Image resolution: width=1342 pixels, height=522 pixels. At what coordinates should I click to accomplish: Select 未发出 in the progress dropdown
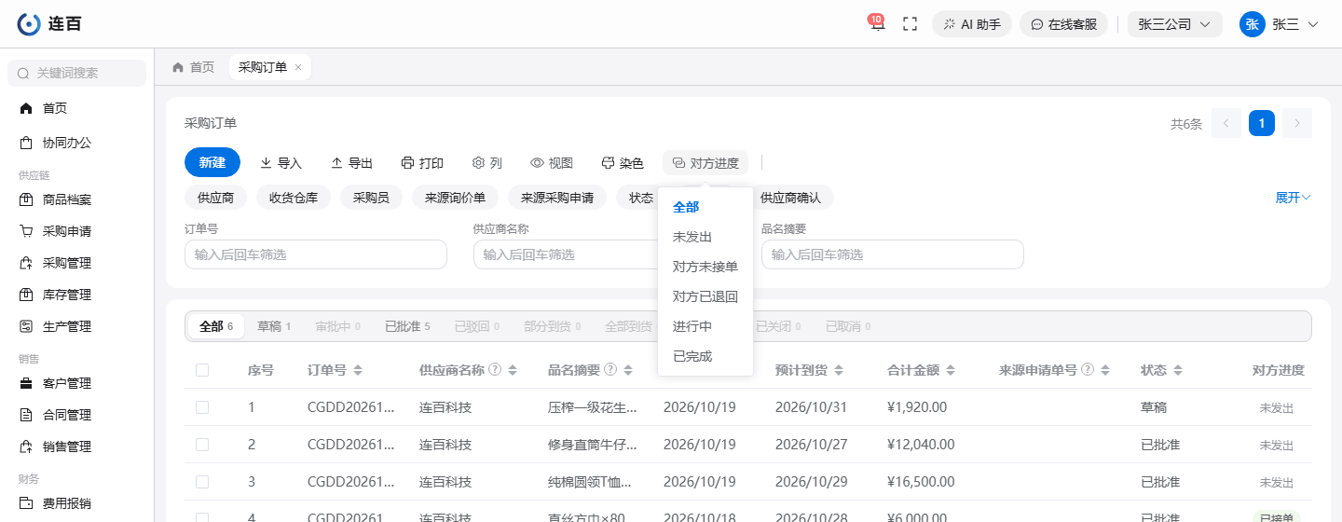705,237
